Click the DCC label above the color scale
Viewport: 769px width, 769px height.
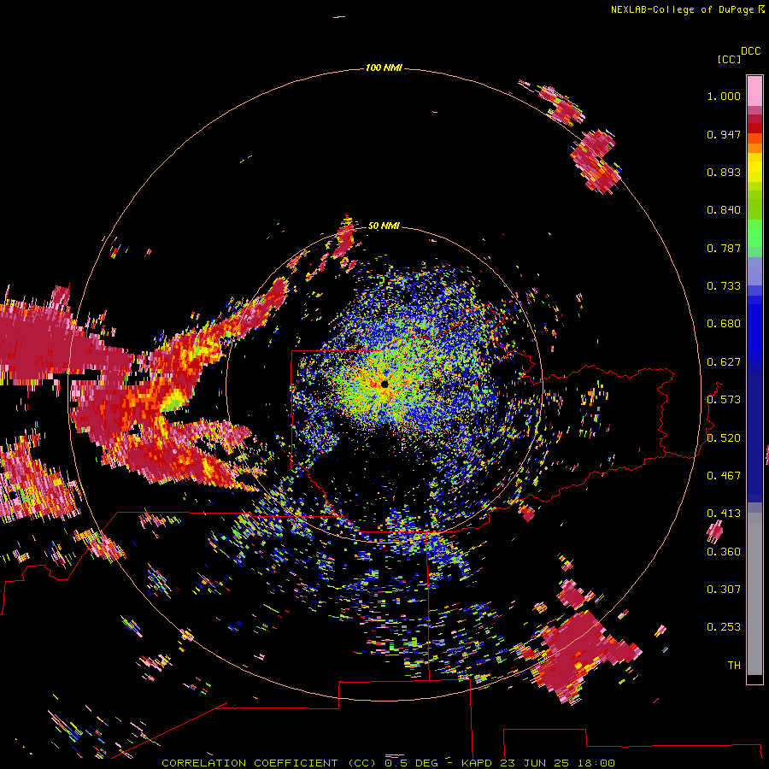751,51
